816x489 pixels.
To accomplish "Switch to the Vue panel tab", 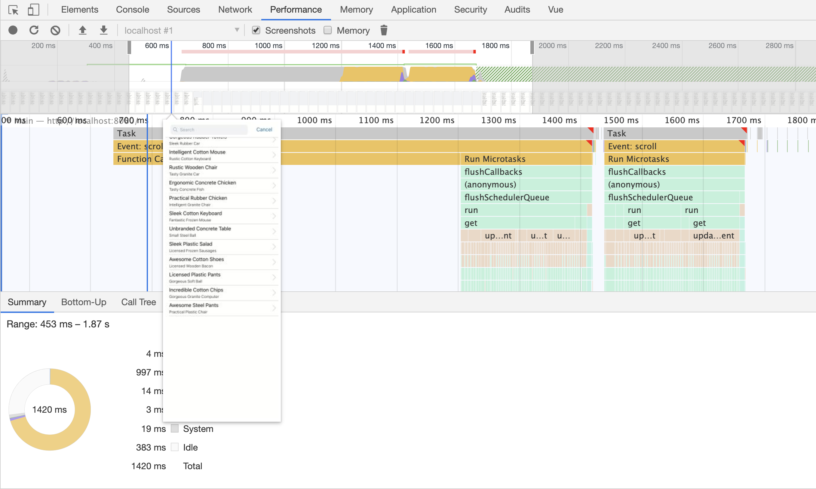I will (555, 10).
